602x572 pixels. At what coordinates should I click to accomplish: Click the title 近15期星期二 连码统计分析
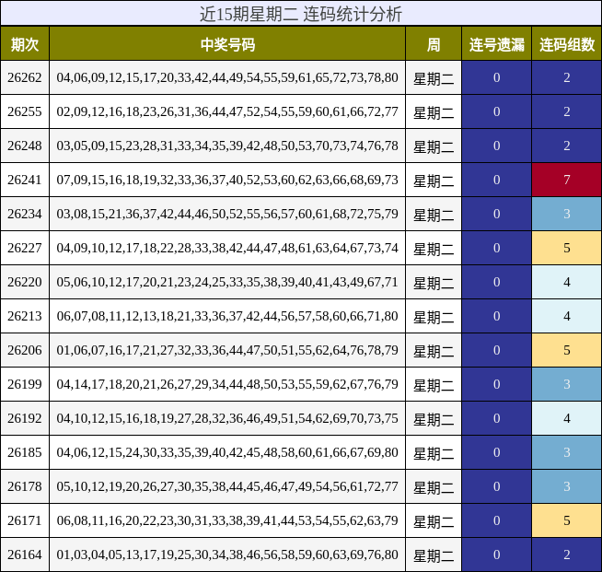click(301, 14)
